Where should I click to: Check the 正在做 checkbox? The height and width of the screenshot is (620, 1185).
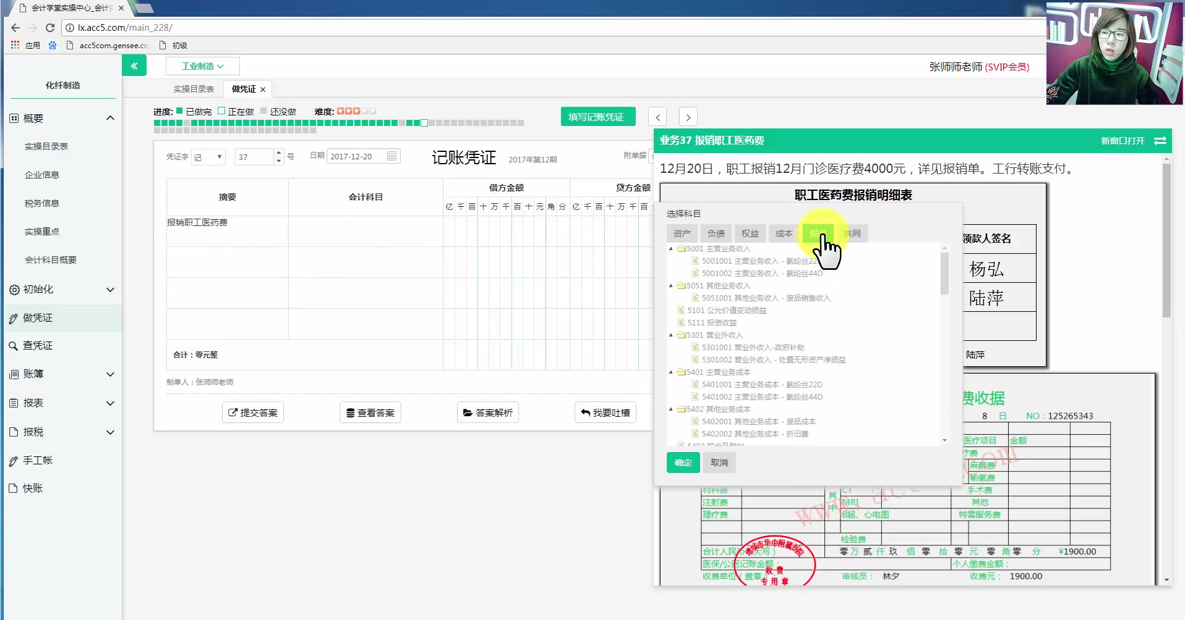click(221, 111)
